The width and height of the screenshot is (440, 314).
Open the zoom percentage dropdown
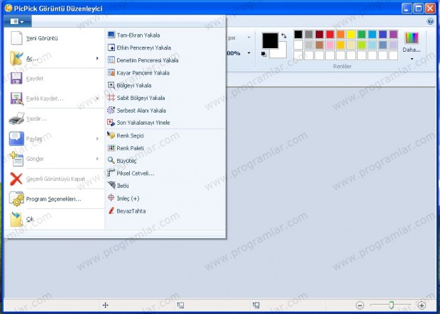(x=248, y=53)
